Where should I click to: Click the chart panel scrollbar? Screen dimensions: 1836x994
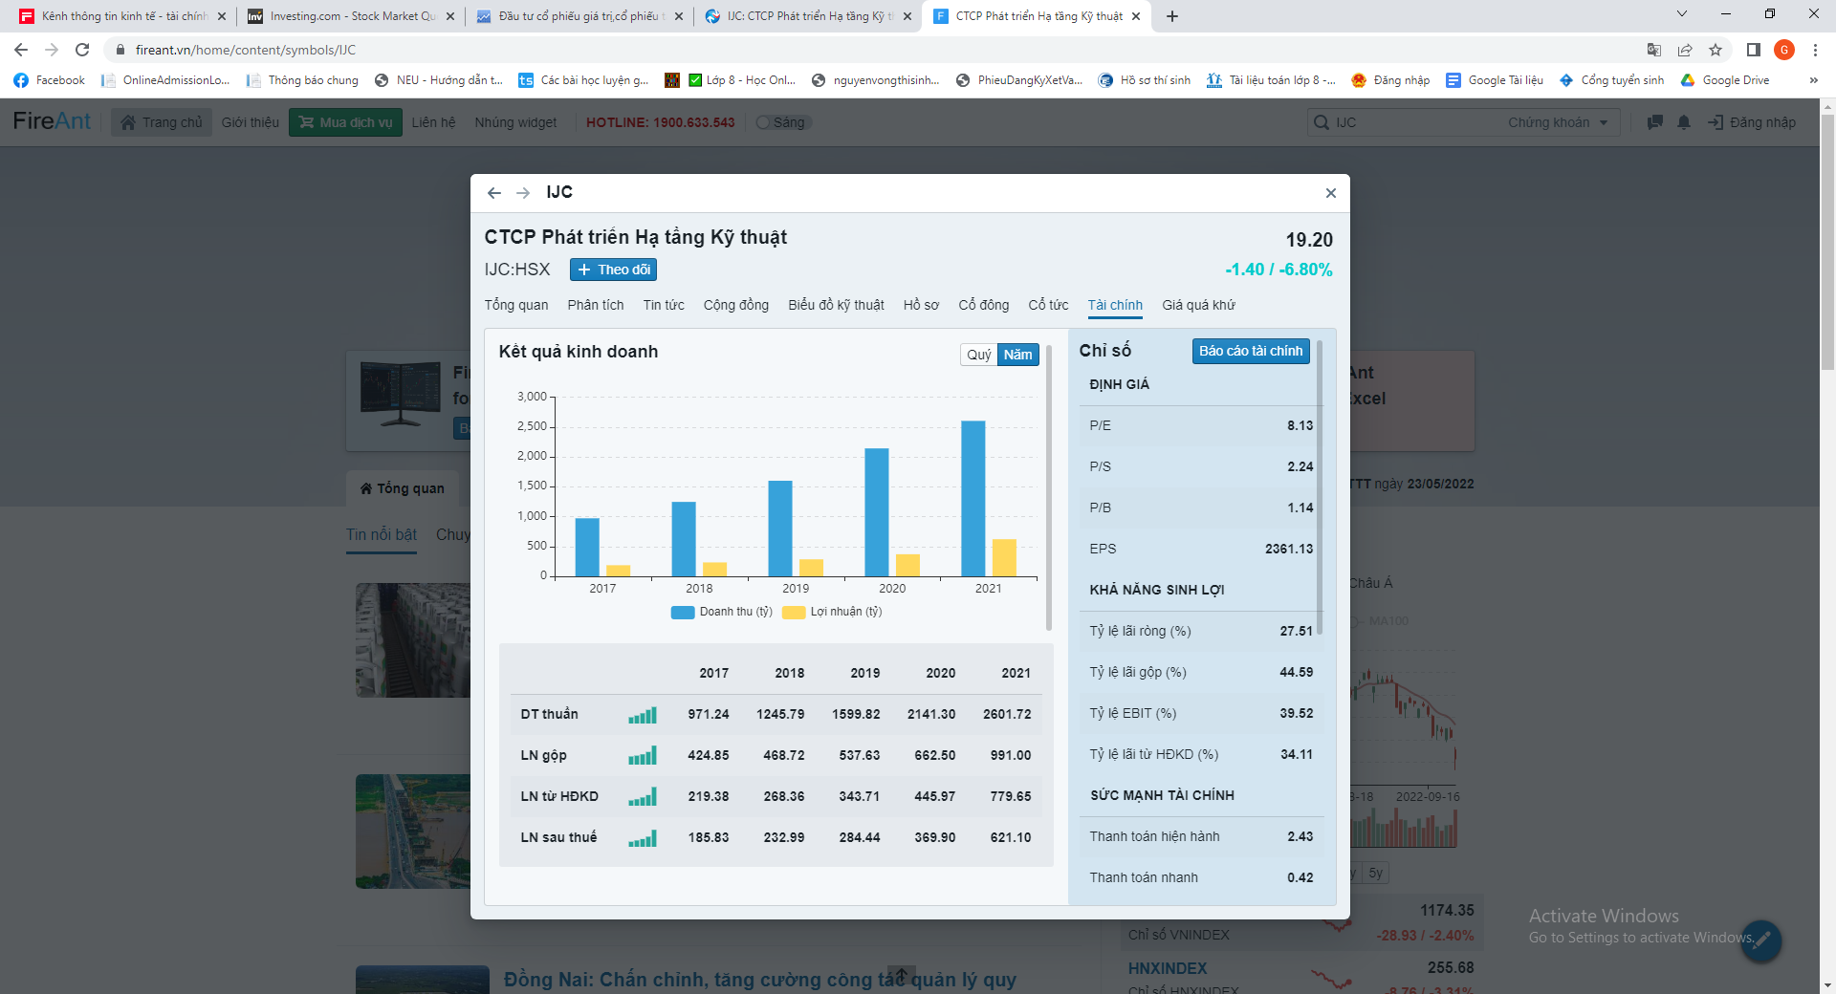[1049, 486]
